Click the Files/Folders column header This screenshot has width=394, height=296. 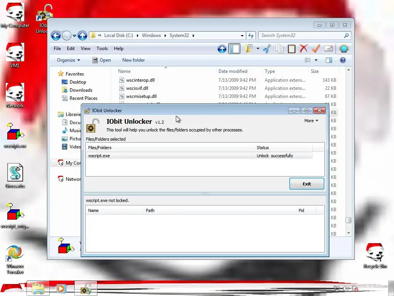[170, 148]
